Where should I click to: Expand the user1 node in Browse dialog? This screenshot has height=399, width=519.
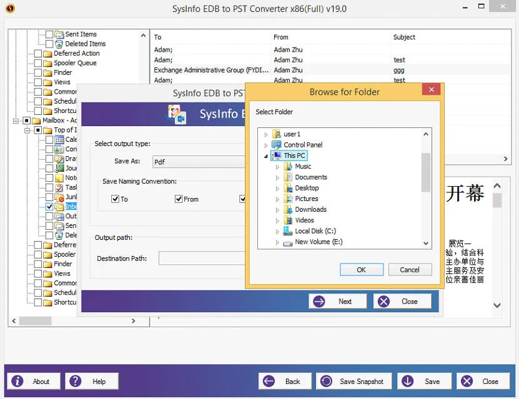click(266, 135)
